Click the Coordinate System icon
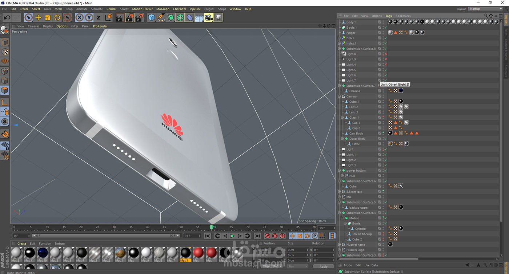The image size is (509, 274). 108,17
